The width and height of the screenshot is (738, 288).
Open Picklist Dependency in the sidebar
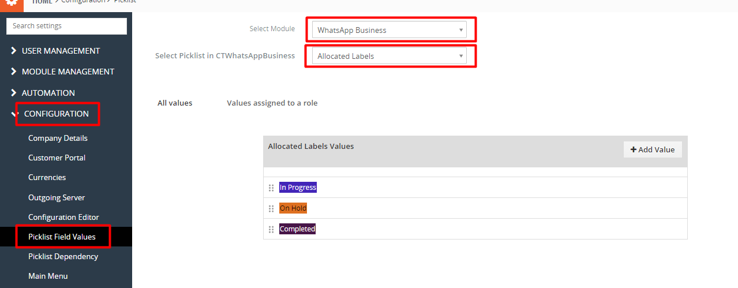(x=63, y=256)
